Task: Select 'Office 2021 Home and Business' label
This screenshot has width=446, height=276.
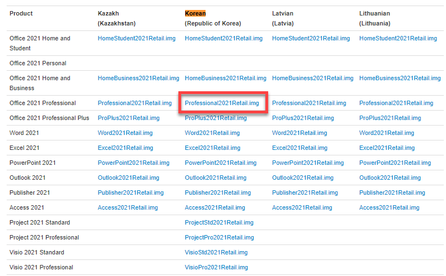Action: (x=40, y=83)
